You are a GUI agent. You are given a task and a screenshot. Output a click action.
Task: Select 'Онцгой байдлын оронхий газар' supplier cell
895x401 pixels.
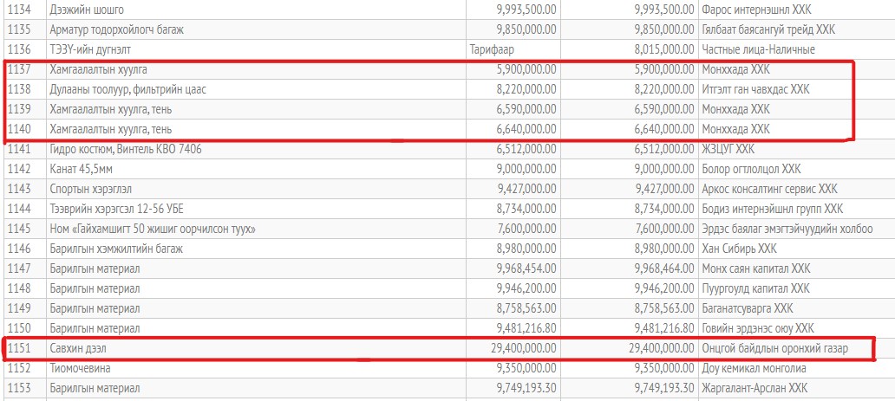coord(774,348)
